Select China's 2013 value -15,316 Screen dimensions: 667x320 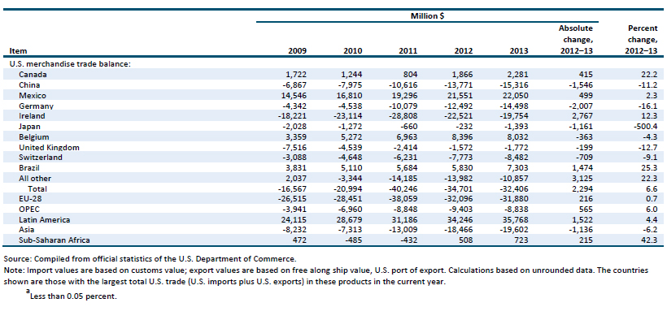(x=514, y=85)
